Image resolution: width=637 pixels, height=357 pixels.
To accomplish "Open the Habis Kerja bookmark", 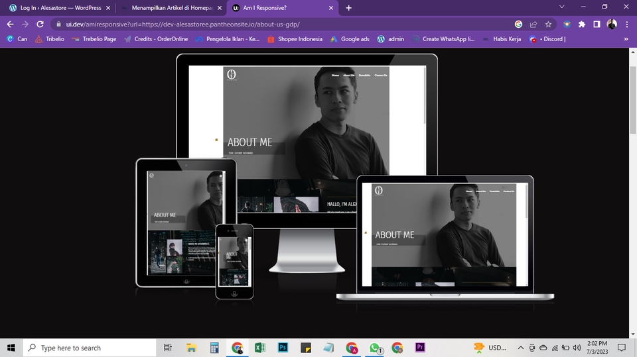I will pos(502,39).
